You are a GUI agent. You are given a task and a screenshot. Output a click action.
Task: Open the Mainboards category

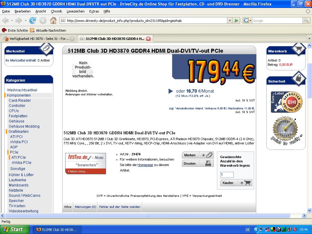[19, 185]
